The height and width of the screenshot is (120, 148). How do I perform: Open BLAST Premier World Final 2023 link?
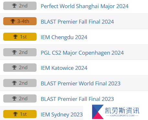pos(81,83)
